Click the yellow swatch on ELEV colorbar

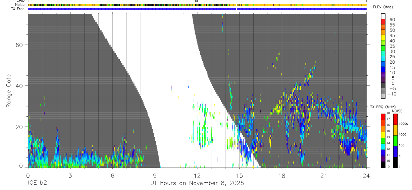tap(383, 38)
